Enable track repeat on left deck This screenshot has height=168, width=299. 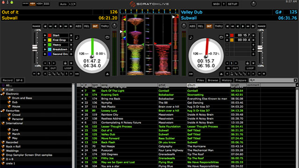(107, 37)
